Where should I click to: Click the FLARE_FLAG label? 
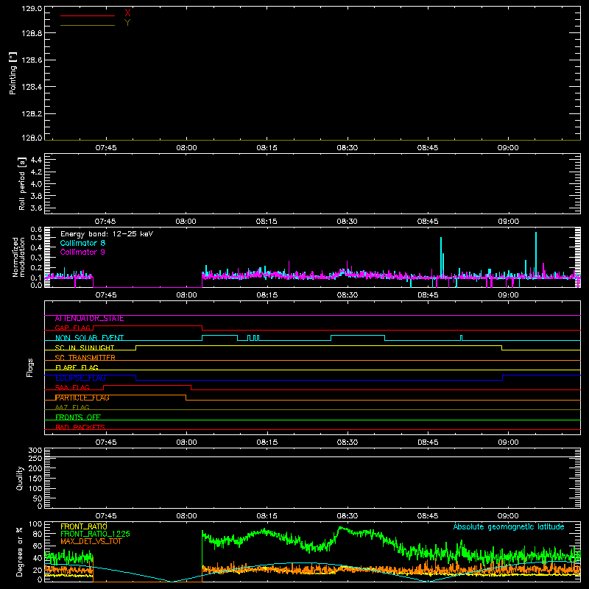[x=77, y=367]
